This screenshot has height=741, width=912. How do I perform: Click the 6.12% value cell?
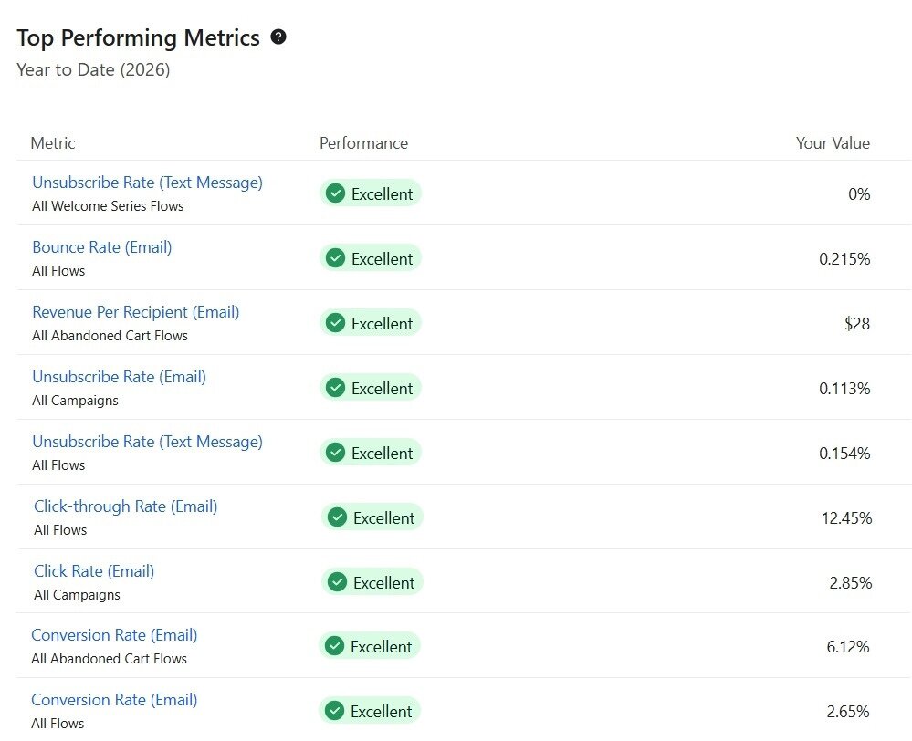pyautogui.click(x=848, y=647)
